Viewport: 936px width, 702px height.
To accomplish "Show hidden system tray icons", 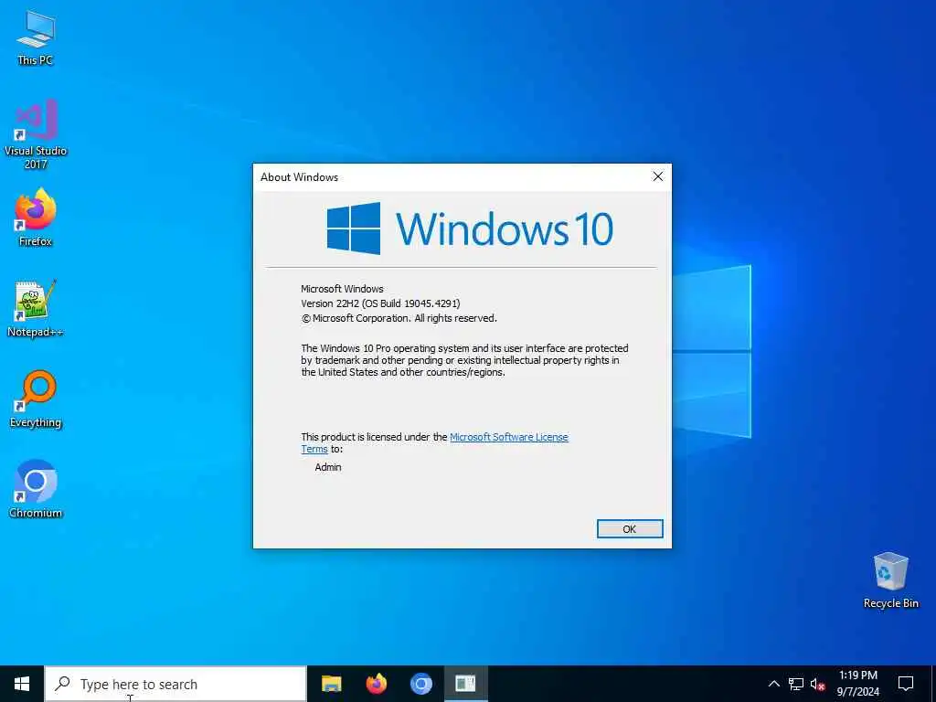I will (x=773, y=684).
